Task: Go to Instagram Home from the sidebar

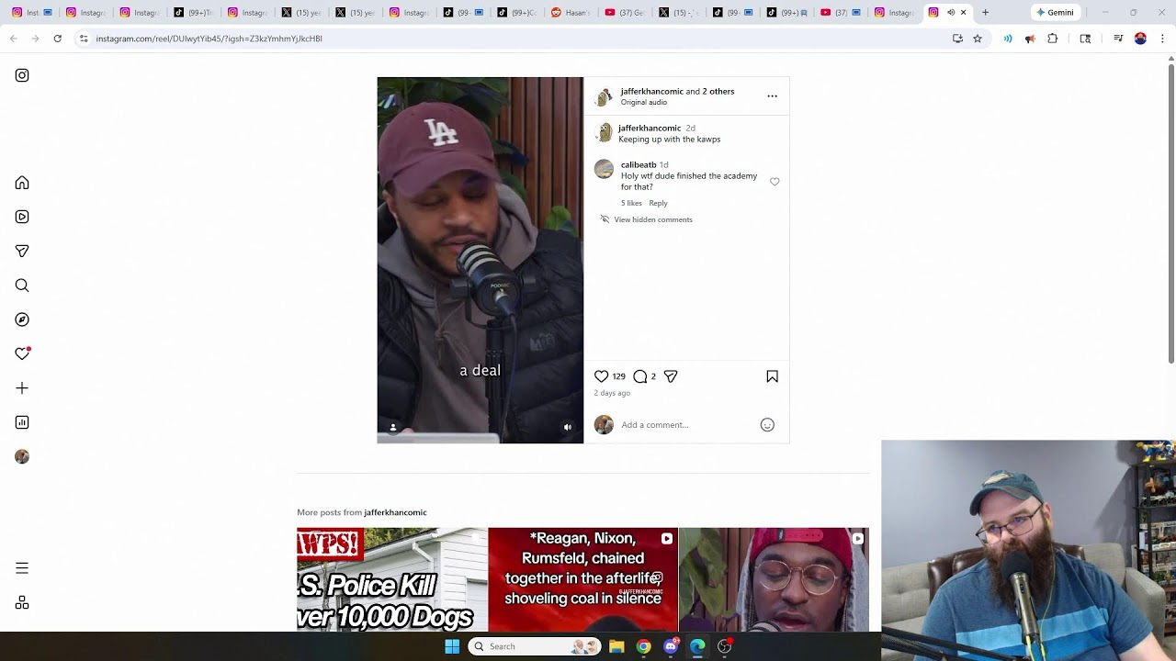Action: coord(22,183)
